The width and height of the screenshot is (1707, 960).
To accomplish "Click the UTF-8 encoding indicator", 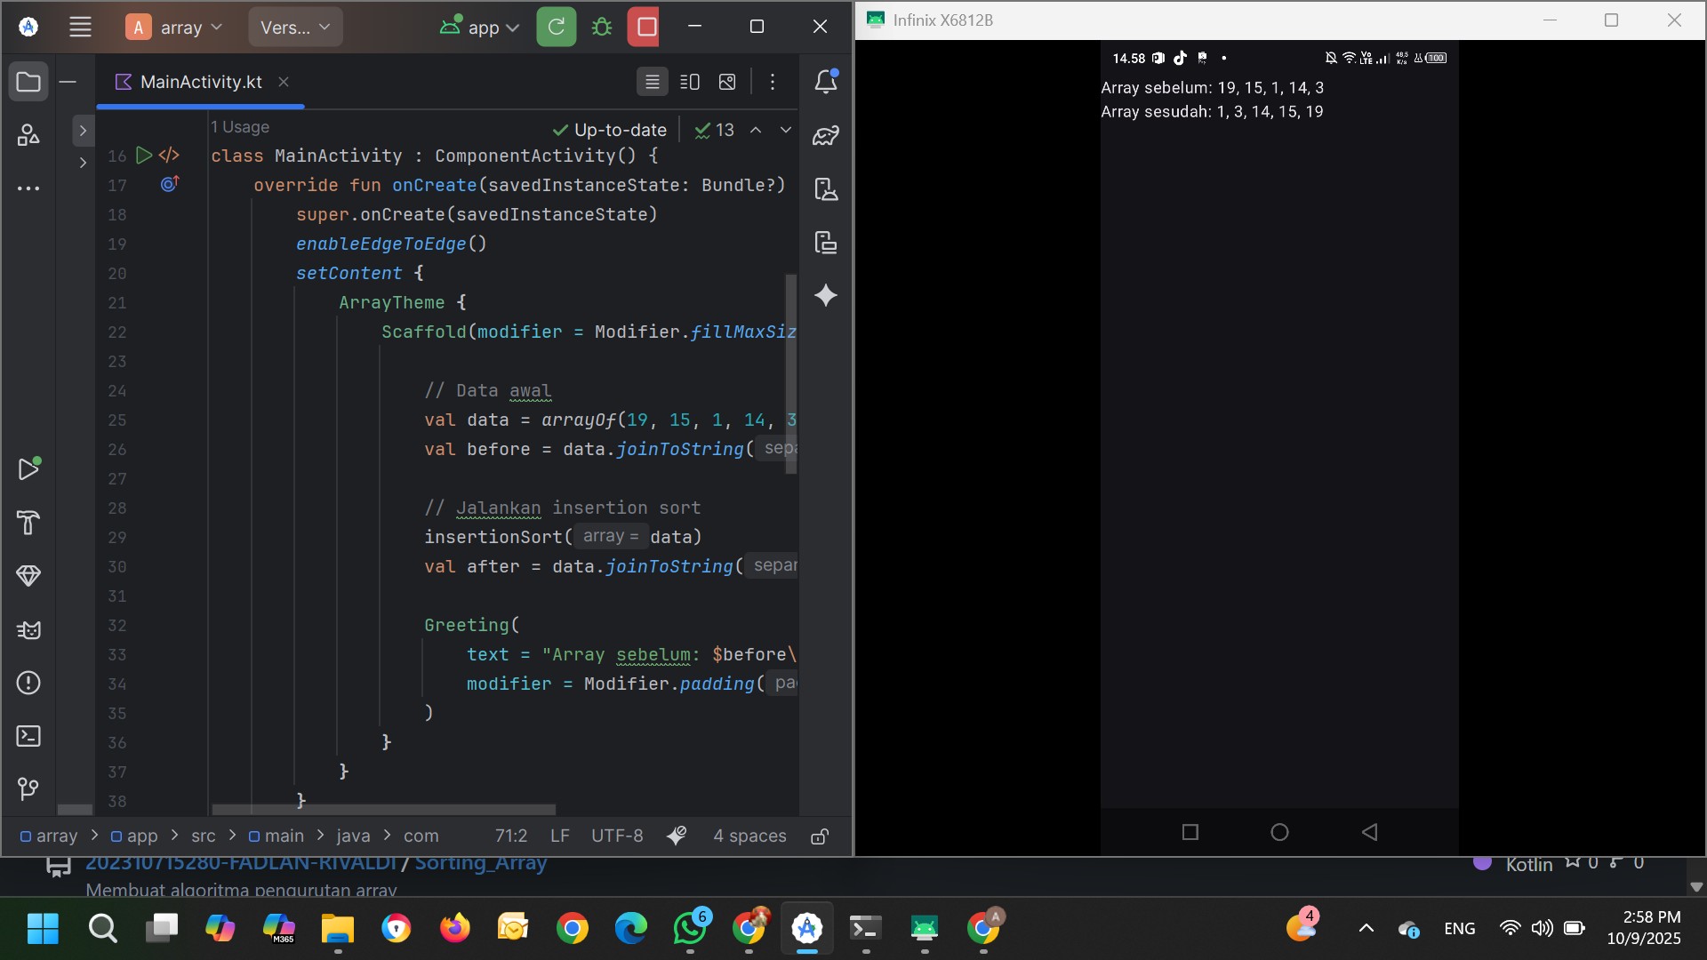I will pos(617,836).
